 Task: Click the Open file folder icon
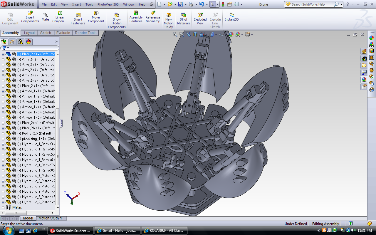(x=170, y=4)
